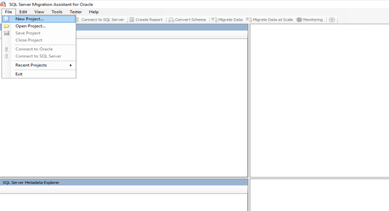Click the Convert Schema icon
The height and width of the screenshot is (211, 389).
click(171, 20)
